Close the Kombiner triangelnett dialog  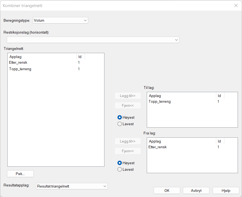pyautogui.click(x=236, y=5)
